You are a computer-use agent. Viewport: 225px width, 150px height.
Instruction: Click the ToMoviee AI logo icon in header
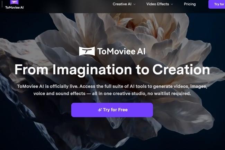[x=15, y=2]
